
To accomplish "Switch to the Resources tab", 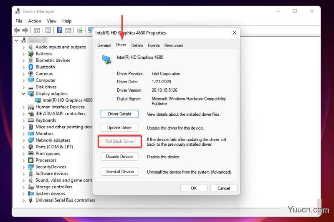I will (x=174, y=45).
